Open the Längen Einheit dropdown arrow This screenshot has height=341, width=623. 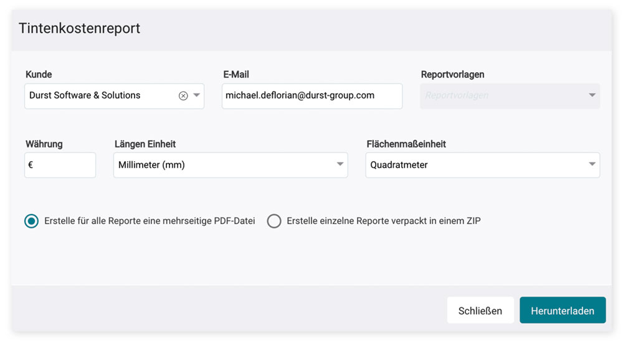coord(340,165)
